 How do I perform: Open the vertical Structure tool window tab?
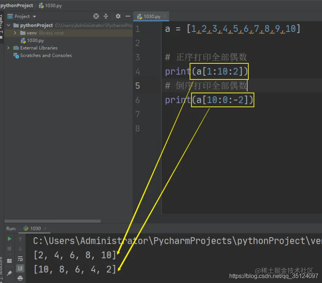tap(1, 269)
